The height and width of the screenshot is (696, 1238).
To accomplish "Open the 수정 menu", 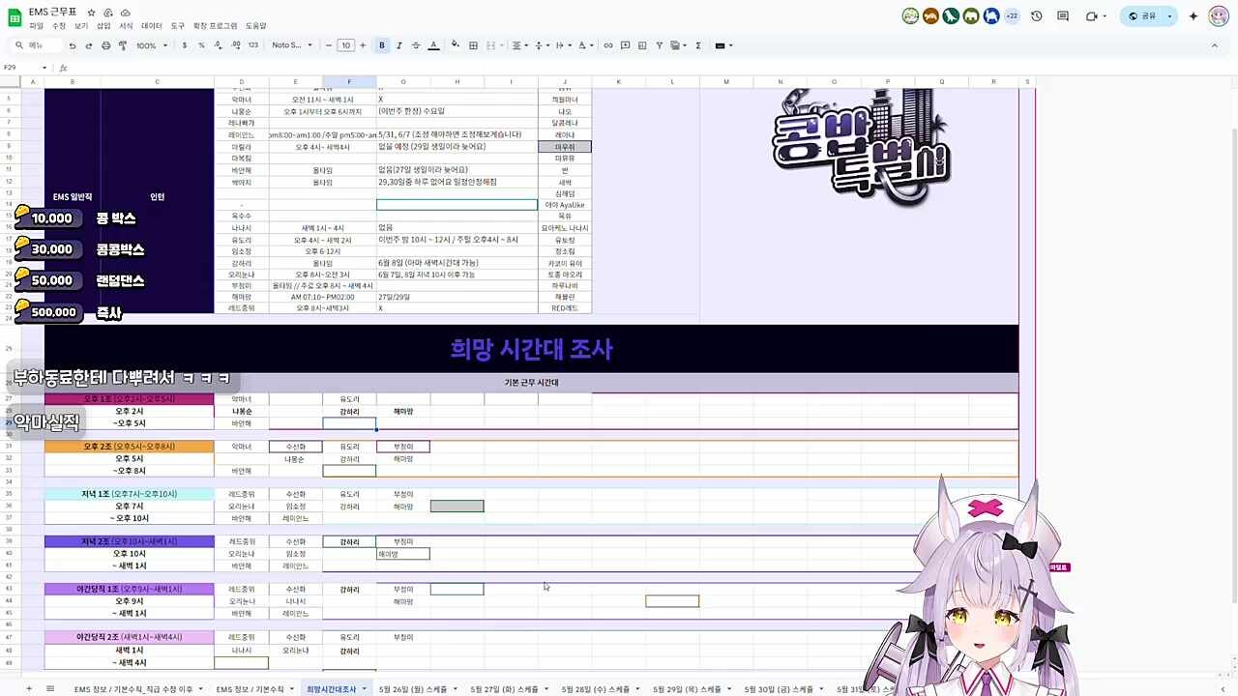I will (59, 26).
